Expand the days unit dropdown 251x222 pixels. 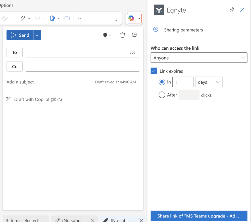pyautogui.click(x=218, y=82)
